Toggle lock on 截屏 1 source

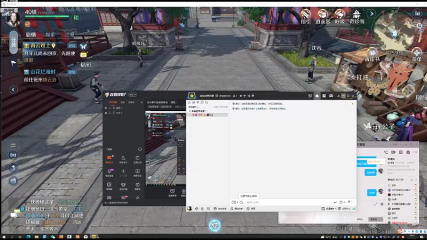coord(110,108)
